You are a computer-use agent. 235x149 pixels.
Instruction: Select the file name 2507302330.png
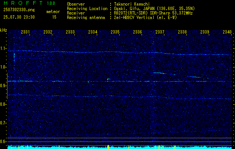(19, 10)
